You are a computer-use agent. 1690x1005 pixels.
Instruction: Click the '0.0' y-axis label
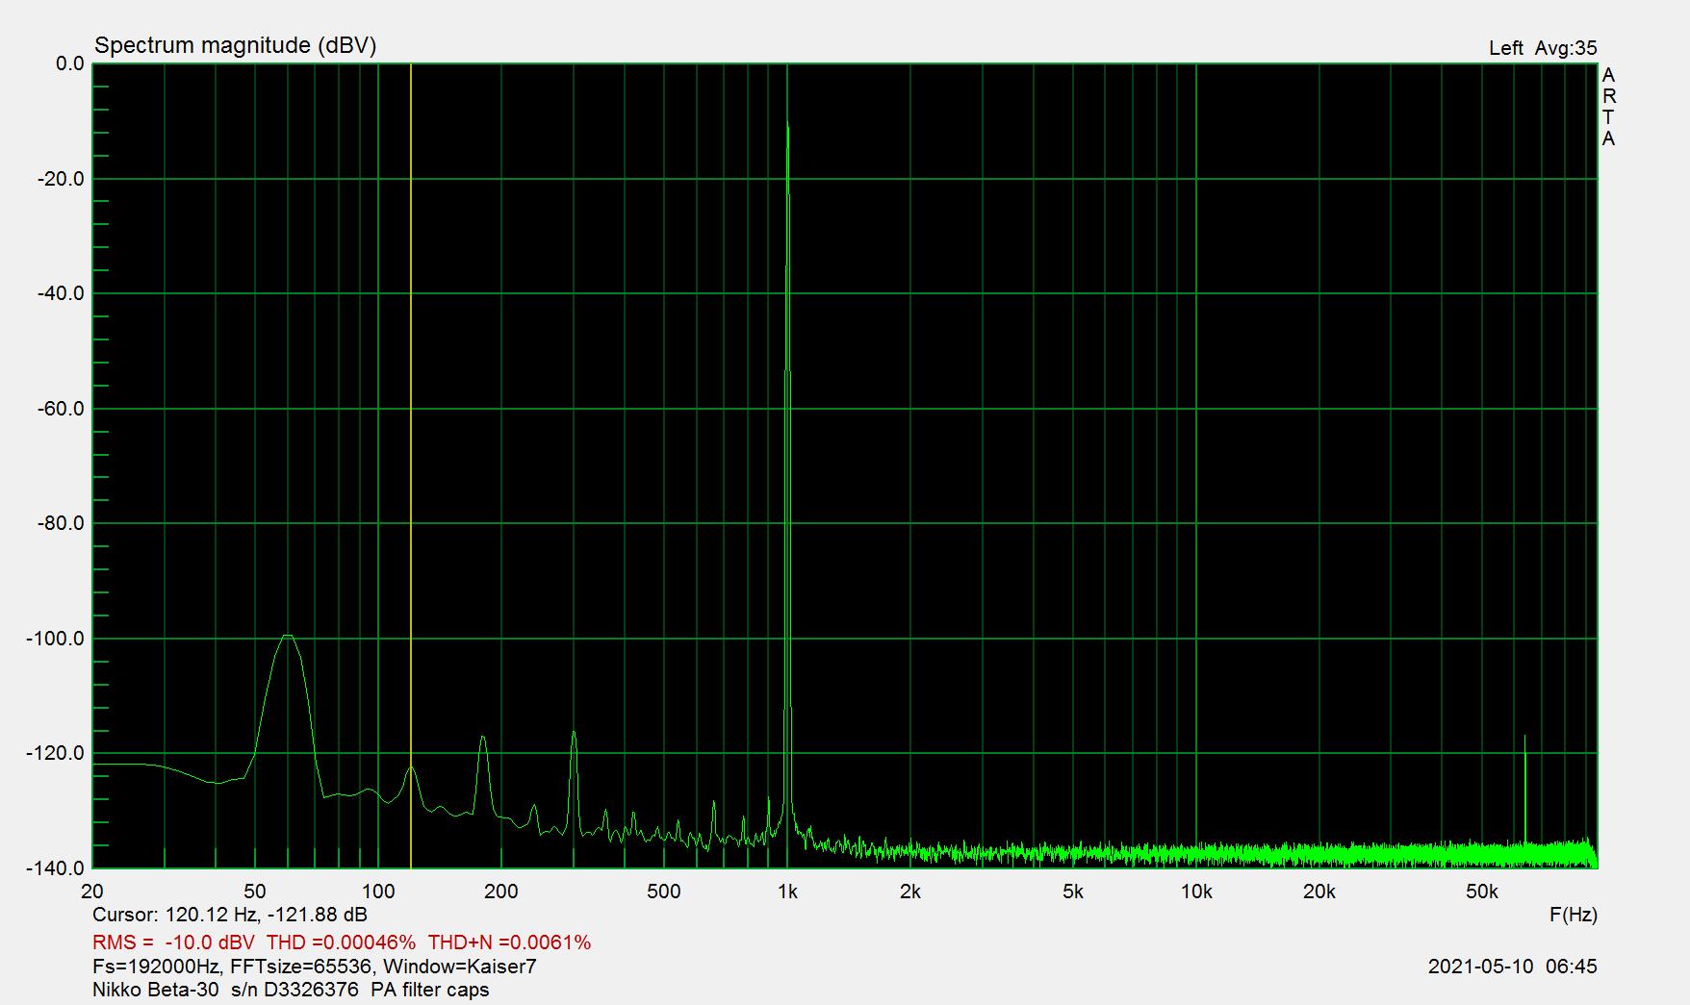(70, 63)
